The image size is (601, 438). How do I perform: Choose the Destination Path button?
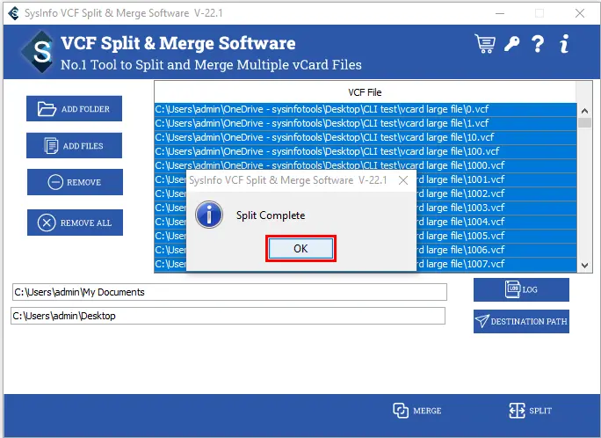(521, 321)
